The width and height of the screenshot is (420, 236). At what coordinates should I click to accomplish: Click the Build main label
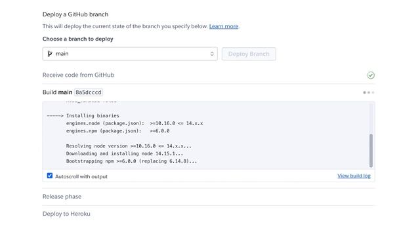tap(58, 92)
